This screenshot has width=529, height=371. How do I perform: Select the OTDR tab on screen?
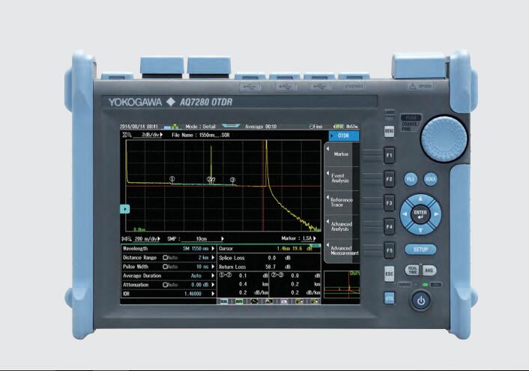344,136
